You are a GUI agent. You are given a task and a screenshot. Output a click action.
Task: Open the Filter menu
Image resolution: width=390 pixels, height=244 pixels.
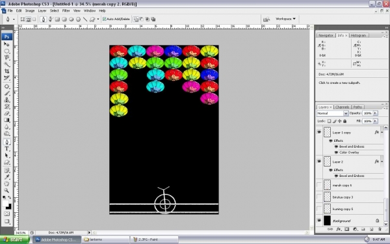(66, 10)
